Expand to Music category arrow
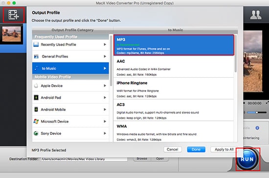This screenshot has height=178, width=269. coord(105,68)
